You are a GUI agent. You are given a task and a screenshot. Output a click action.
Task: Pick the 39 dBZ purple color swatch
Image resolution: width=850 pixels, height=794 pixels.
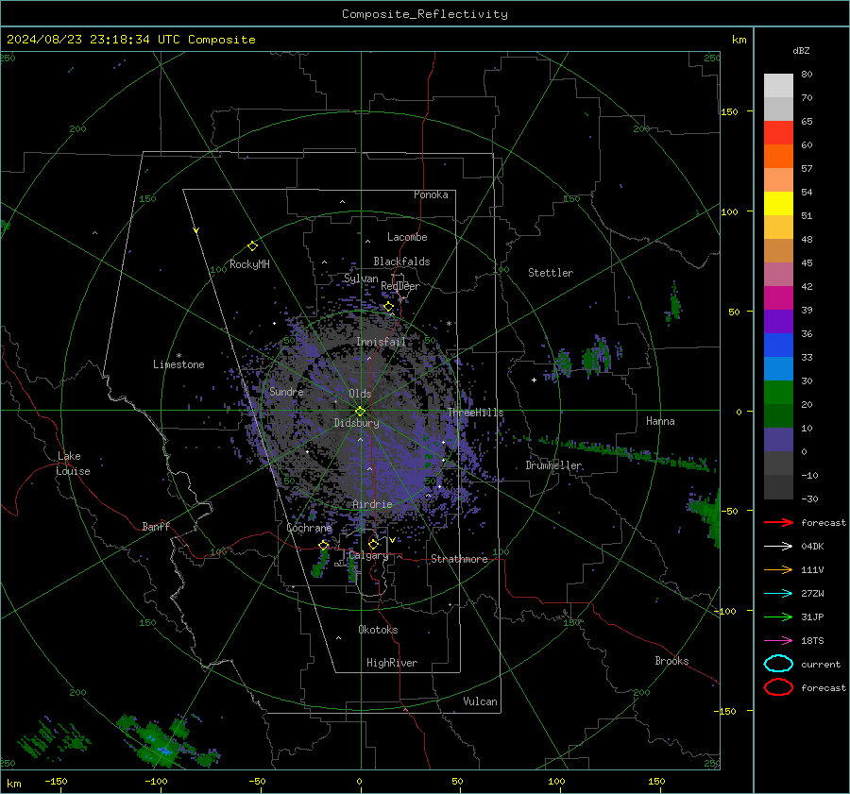[778, 321]
